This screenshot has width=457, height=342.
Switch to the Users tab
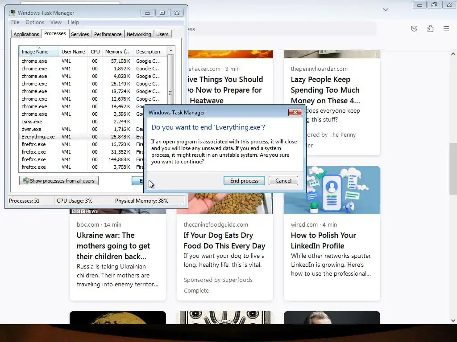pyautogui.click(x=162, y=34)
